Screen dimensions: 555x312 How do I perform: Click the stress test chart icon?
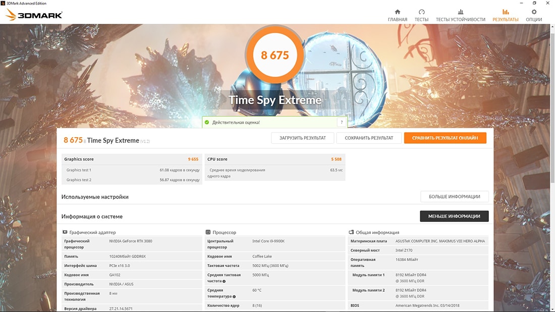coord(460,12)
